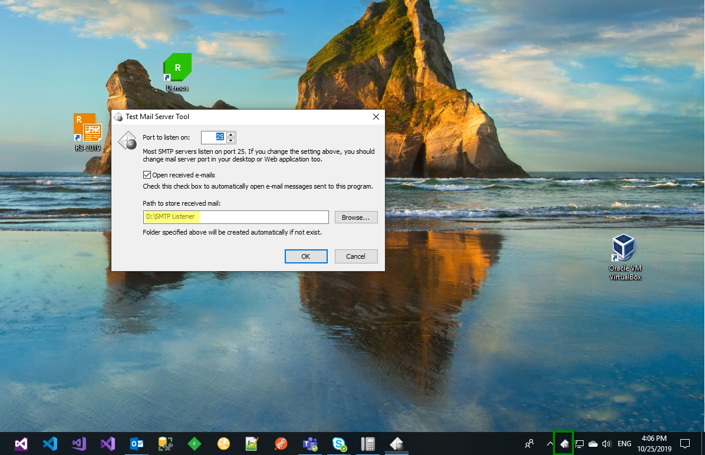Screen dimensions: 705x455
Task: Click the Cancel button
Action: (x=355, y=256)
